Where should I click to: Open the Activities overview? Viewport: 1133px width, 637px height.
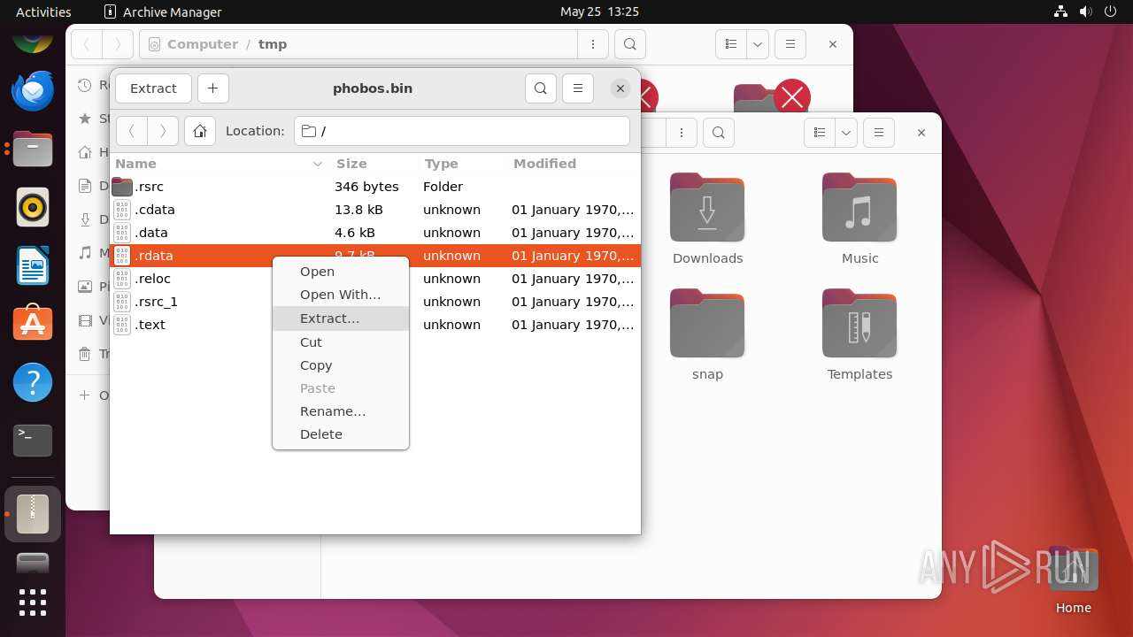click(43, 12)
